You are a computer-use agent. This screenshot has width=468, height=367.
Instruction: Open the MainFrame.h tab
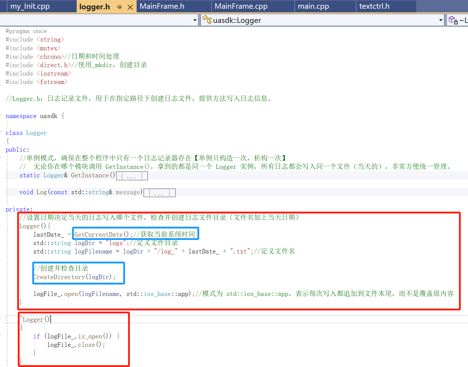click(x=174, y=6)
